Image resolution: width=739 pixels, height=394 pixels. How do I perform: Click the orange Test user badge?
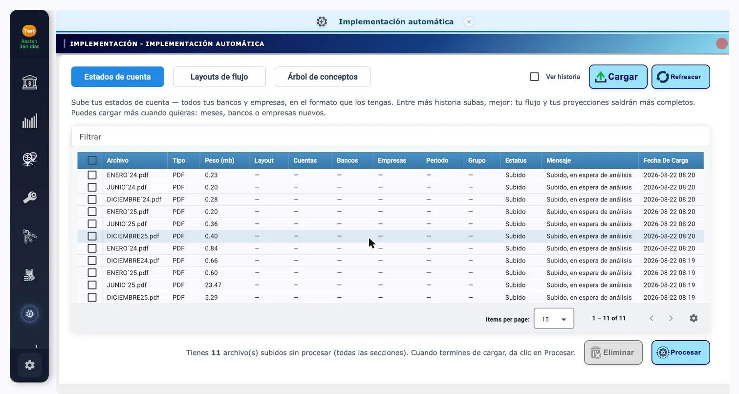29,31
